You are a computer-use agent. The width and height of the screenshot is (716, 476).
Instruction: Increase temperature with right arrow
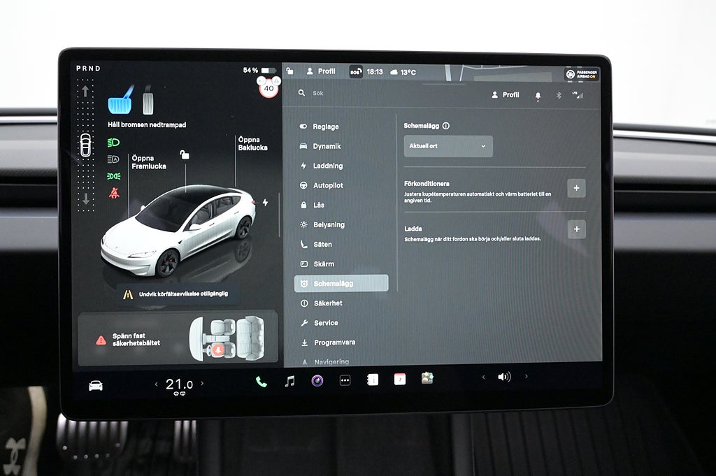pos(203,383)
